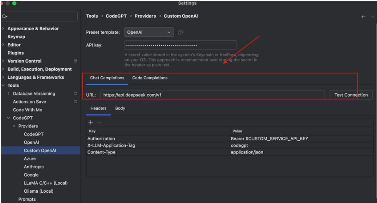Click the API key password field
Image resolution: width=377 pixels, height=203 pixels.
[x=191, y=46]
